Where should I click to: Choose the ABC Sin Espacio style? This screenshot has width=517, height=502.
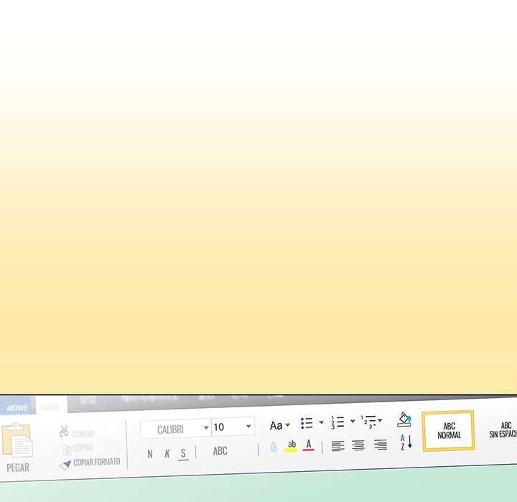pos(505,430)
